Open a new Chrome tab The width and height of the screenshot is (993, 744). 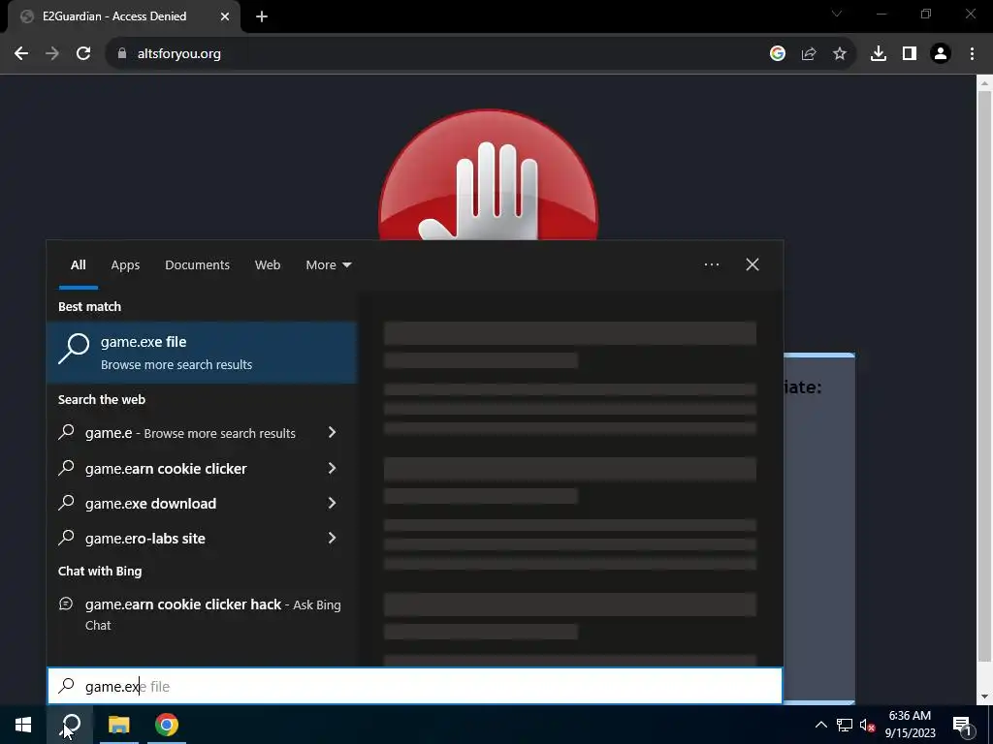262,16
